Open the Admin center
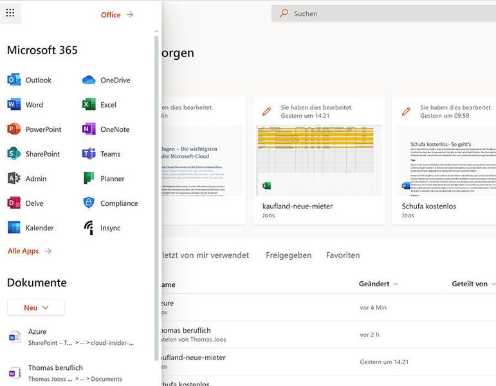Image resolution: width=496 pixels, height=386 pixels. click(x=27, y=178)
